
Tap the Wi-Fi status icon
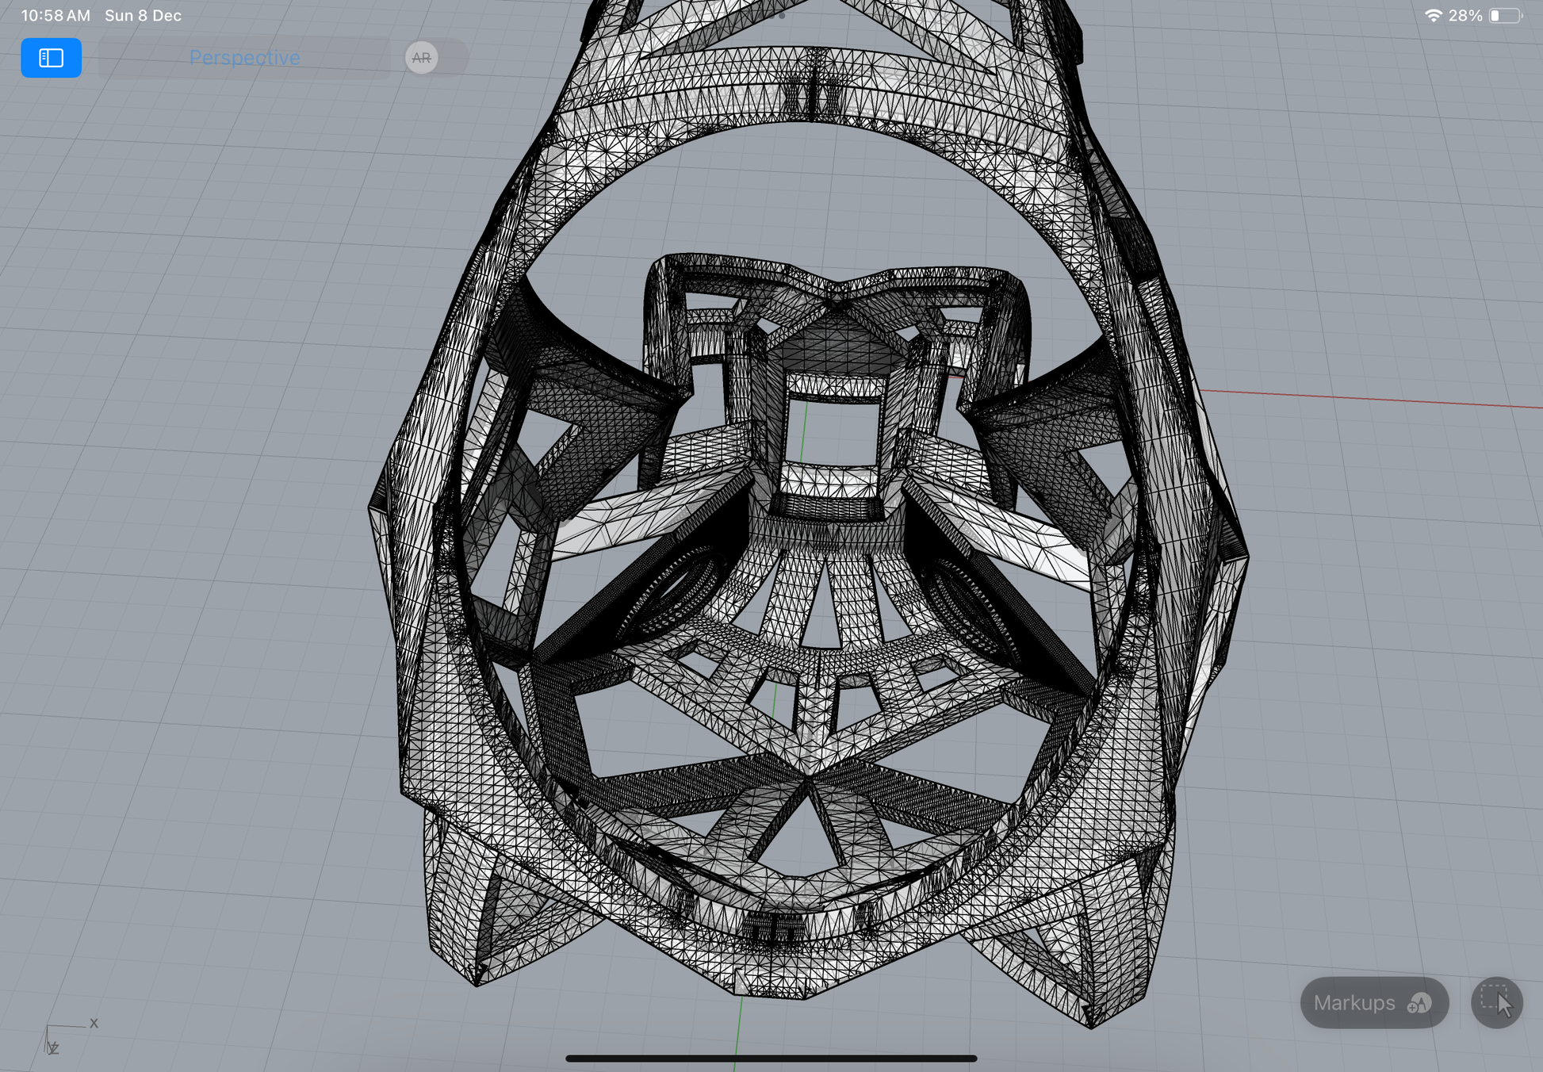(1432, 16)
